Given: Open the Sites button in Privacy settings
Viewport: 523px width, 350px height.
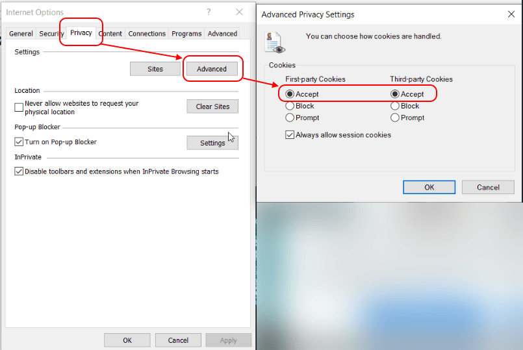Looking at the screenshot, I should 155,69.
